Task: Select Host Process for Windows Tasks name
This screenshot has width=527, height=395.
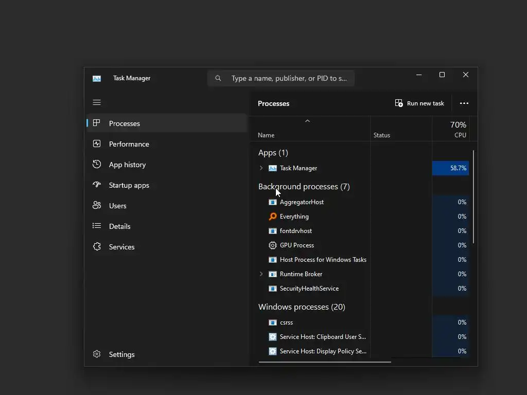Action: point(323,260)
